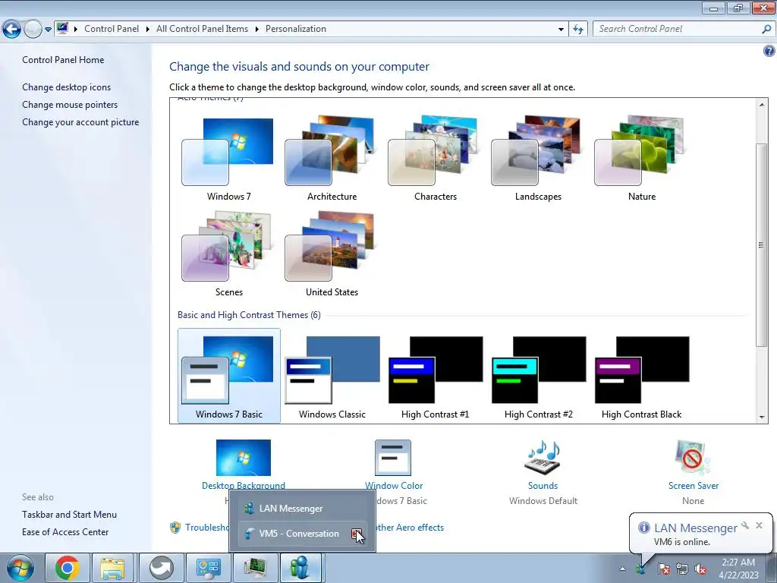
Task: Click the Sounds link text
Action: pos(543,486)
